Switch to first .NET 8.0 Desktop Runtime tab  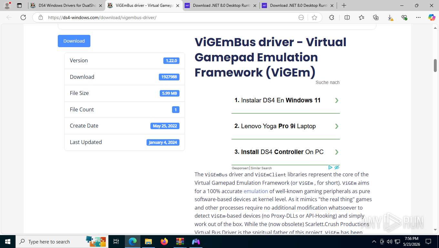[x=221, y=5]
